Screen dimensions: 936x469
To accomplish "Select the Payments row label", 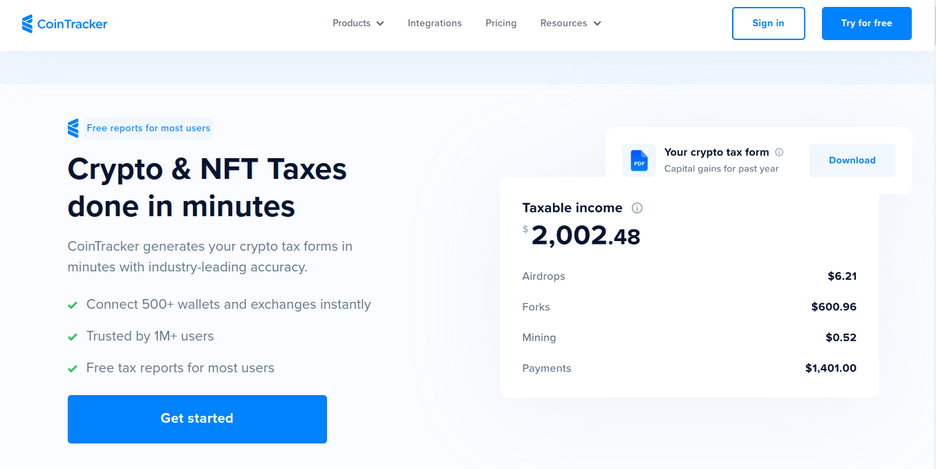I will pos(547,368).
